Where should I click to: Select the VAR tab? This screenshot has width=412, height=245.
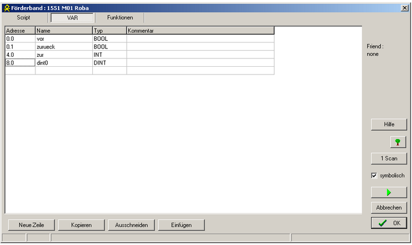click(x=72, y=18)
